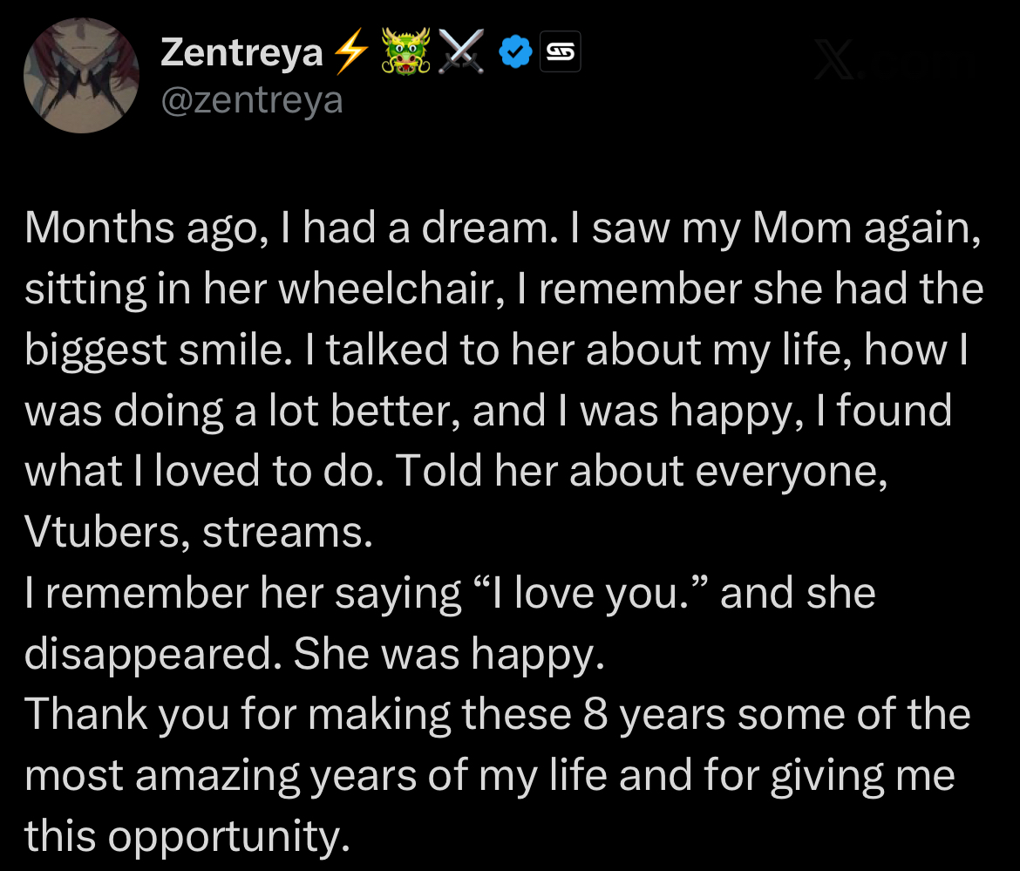Click the lightning bolt emoji in name
The image size is (1020, 871).
click(x=350, y=55)
